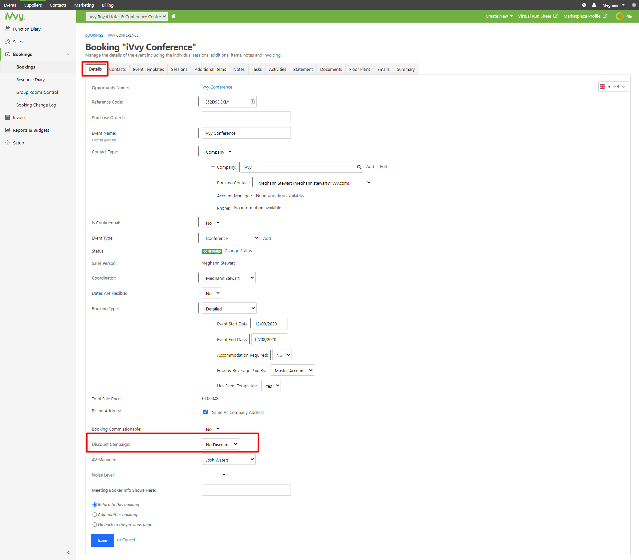Click the Cancel link
This screenshot has width=639, height=560.
[x=128, y=540]
